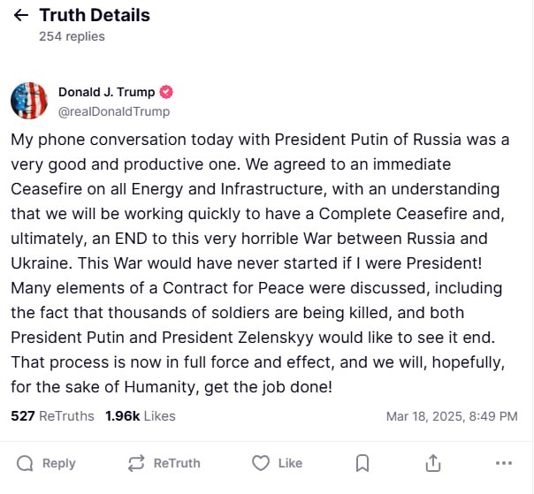Click the Mar 18, 2025 timestamp

click(x=452, y=416)
